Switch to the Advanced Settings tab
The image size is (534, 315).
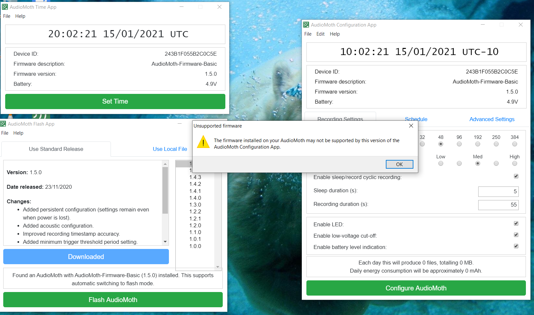click(492, 119)
